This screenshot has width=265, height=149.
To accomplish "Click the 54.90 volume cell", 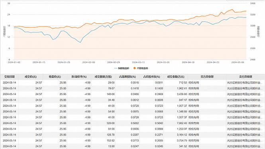I will 111,112.
